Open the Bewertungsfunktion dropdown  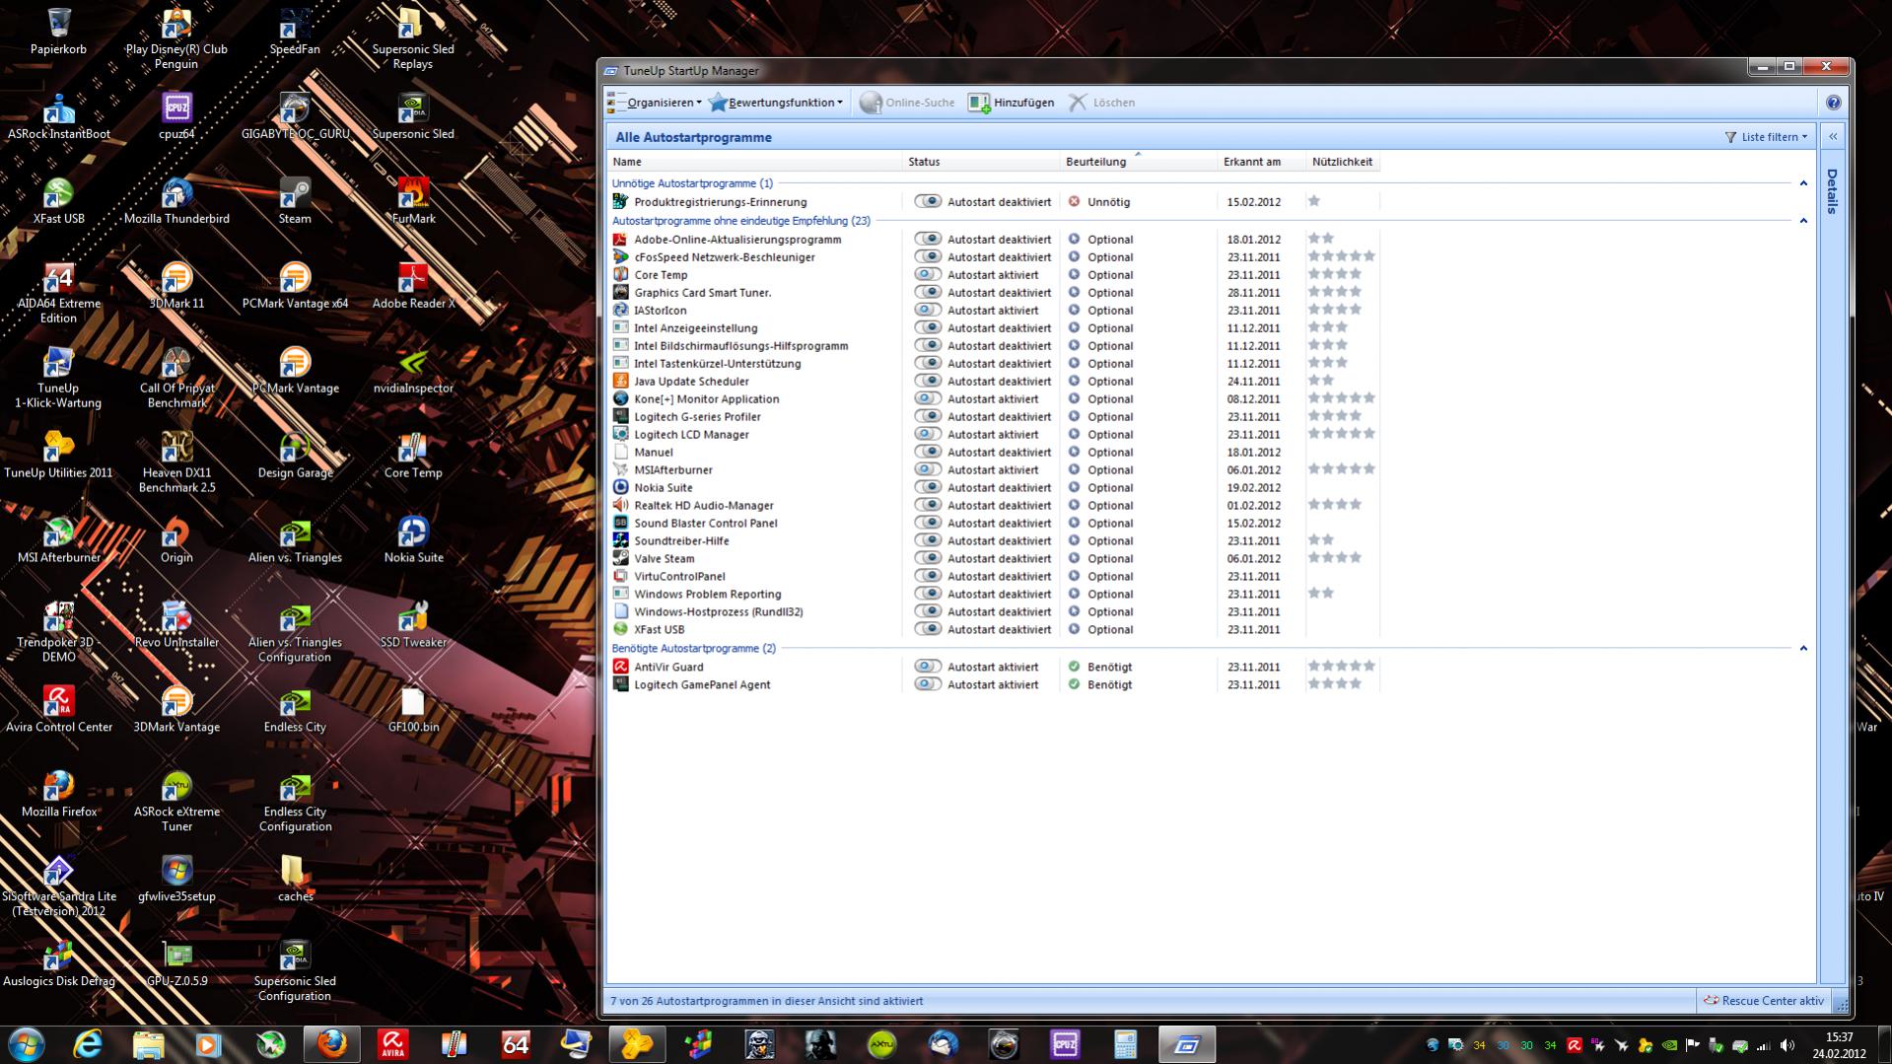tap(776, 103)
